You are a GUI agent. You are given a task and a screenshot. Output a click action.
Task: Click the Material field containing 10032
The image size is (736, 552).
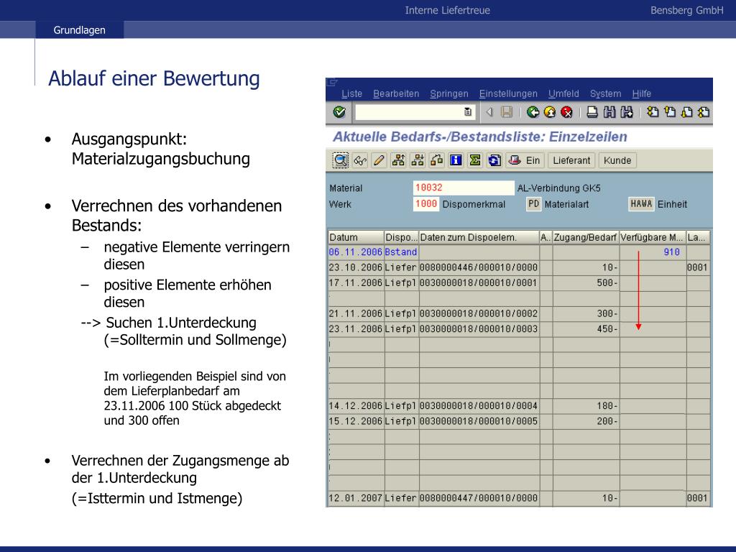point(464,188)
